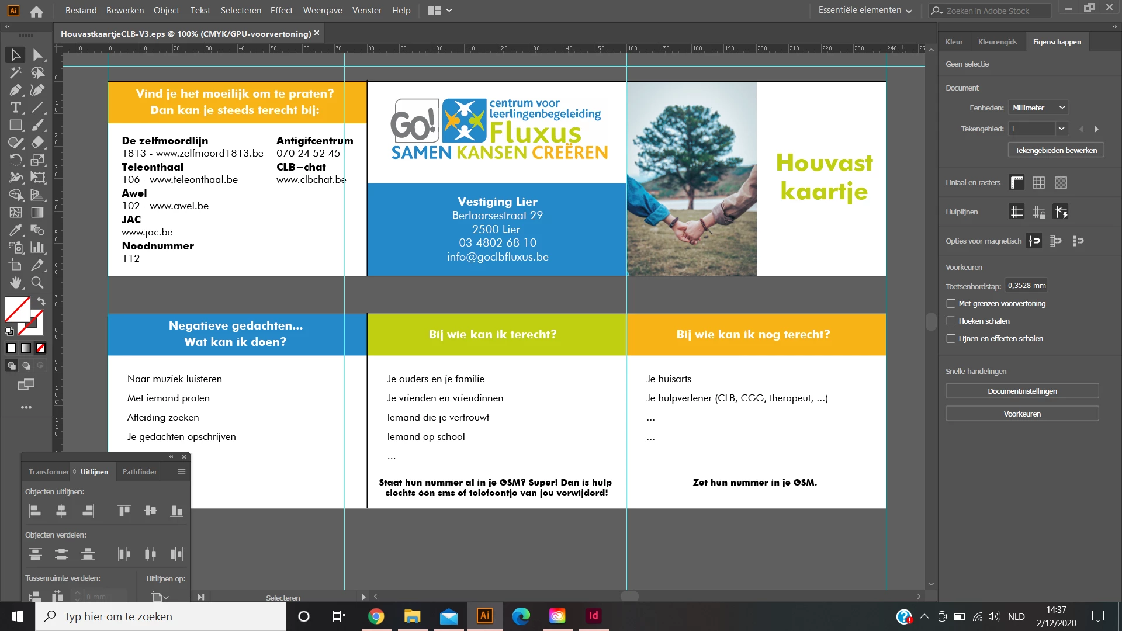This screenshot has width=1122, height=631.
Task: Click the vertical align top icon
Action: (x=124, y=511)
